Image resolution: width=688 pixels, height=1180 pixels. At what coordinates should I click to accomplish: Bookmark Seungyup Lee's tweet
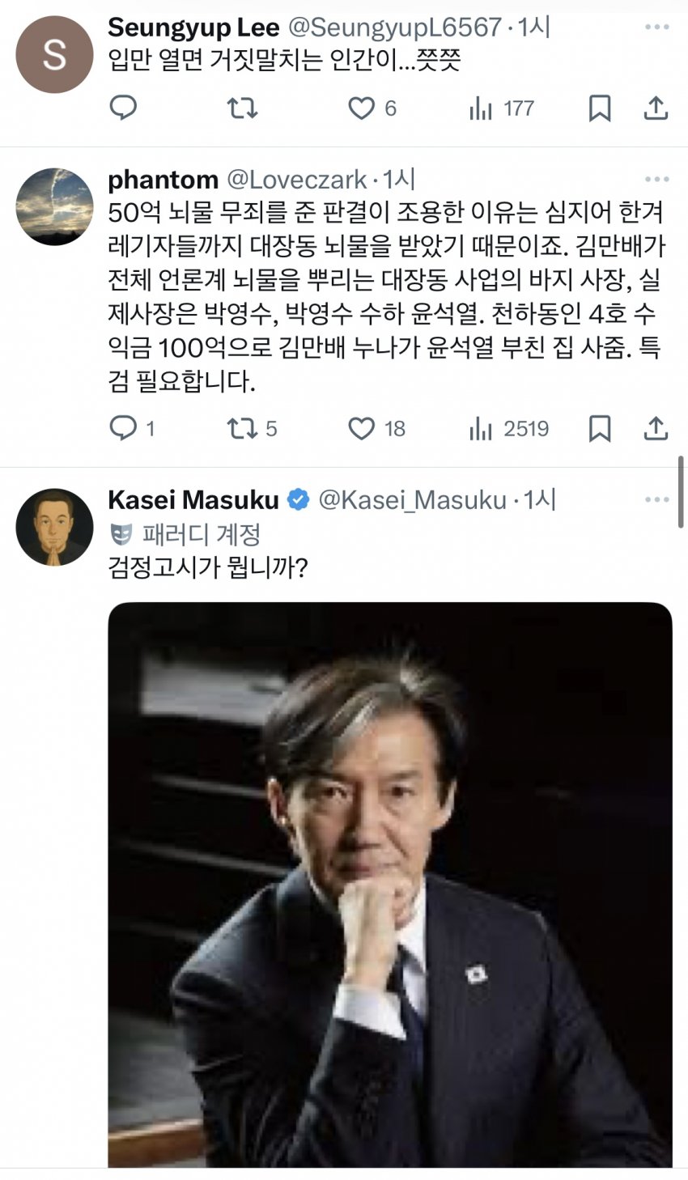pyautogui.click(x=599, y=108)
